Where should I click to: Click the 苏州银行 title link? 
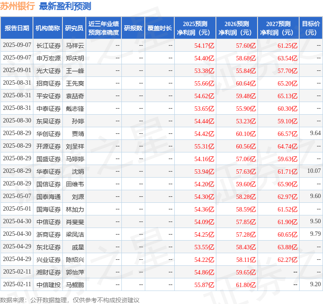18,6
